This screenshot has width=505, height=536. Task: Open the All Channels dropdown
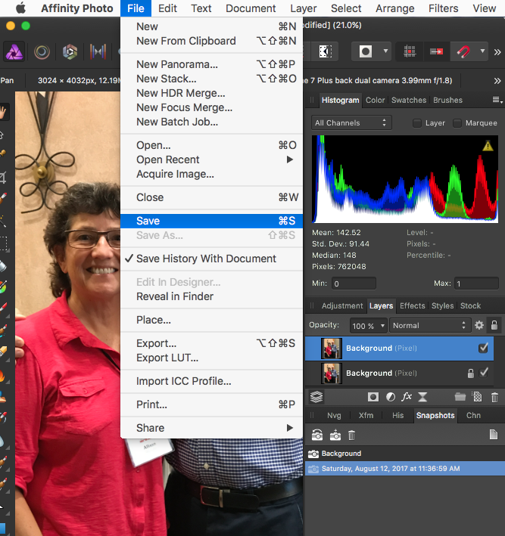pos(351,123)
